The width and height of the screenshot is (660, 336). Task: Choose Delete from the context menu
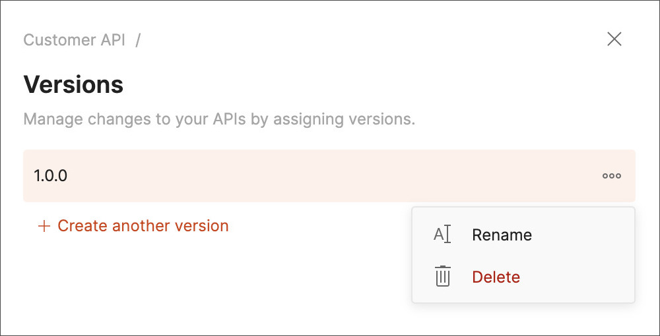523,277
